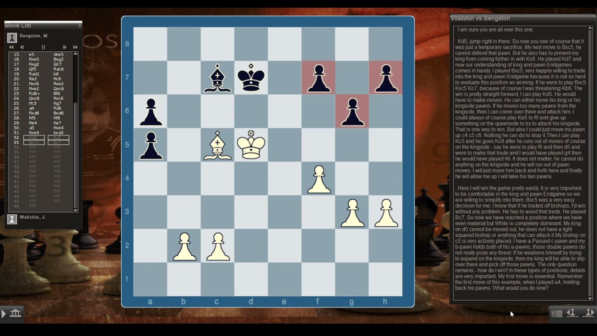Select highlighted black pawn on f7

pos(318,77)
